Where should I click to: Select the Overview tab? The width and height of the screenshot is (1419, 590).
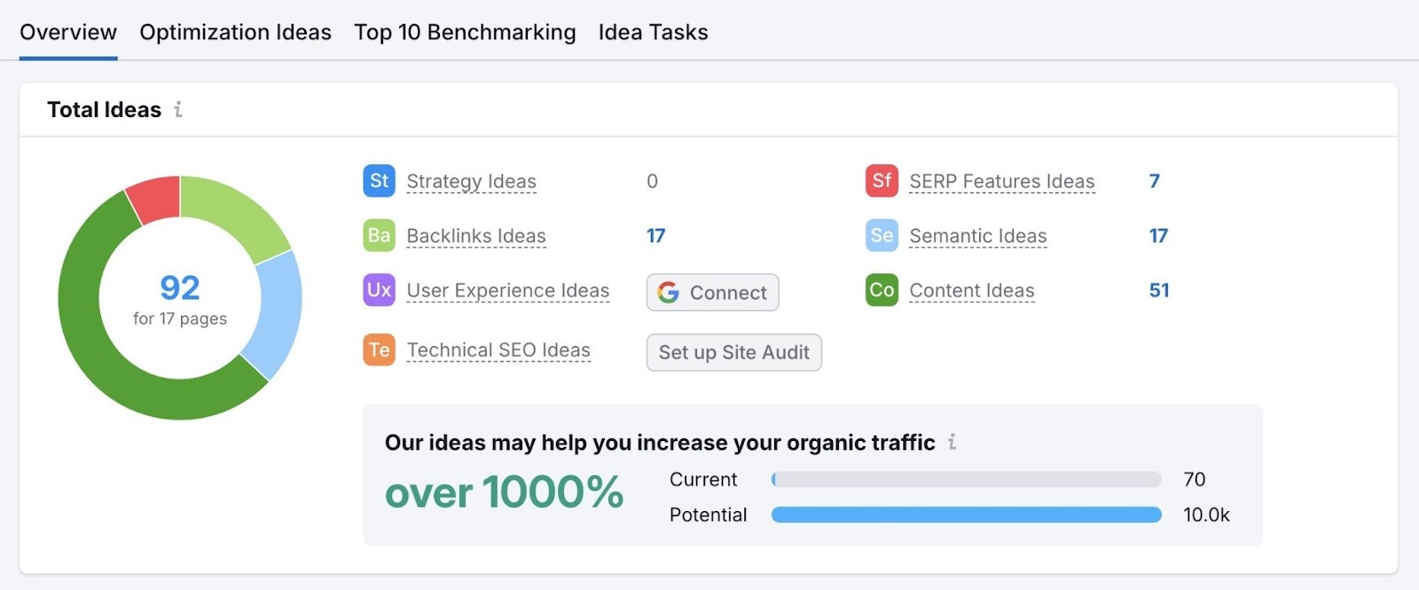click(68, 33)
